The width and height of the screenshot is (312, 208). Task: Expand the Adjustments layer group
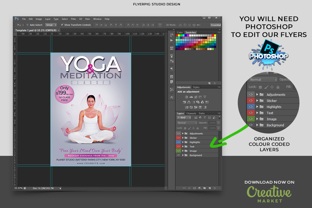click(x=183, y=133)
